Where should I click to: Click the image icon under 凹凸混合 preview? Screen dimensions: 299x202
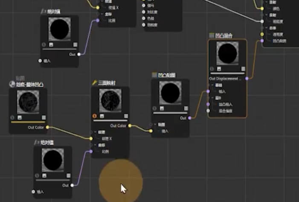(x=219, y=68)
